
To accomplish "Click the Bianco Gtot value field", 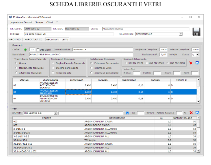I will tap(136, 73).
